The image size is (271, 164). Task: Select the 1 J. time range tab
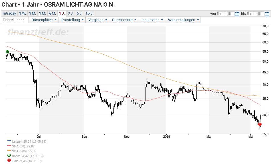(62, 13)
